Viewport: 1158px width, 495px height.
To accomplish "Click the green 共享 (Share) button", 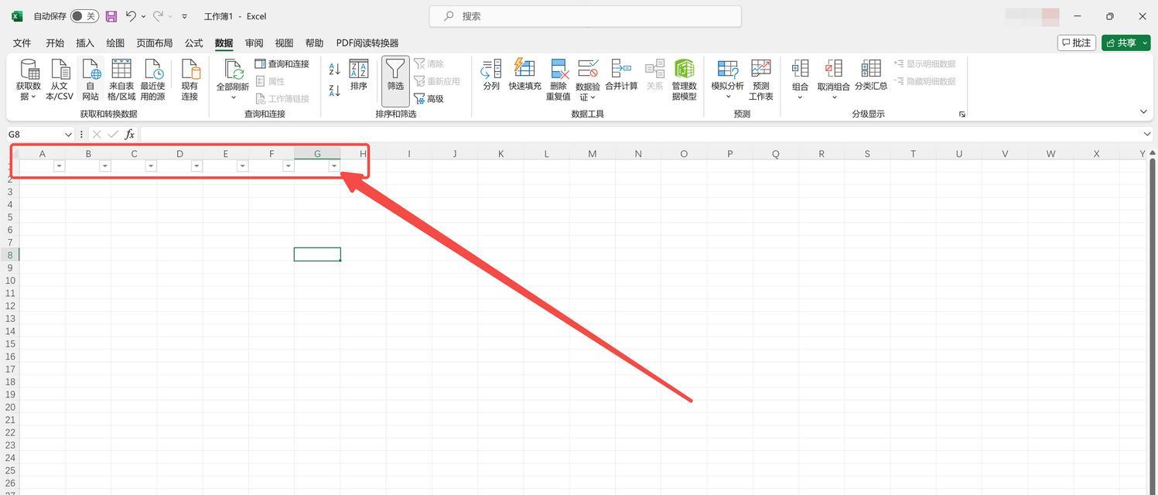I will [x=1126, y=43].
